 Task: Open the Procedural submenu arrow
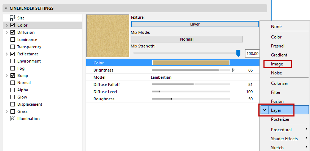(x=306, y=129)
